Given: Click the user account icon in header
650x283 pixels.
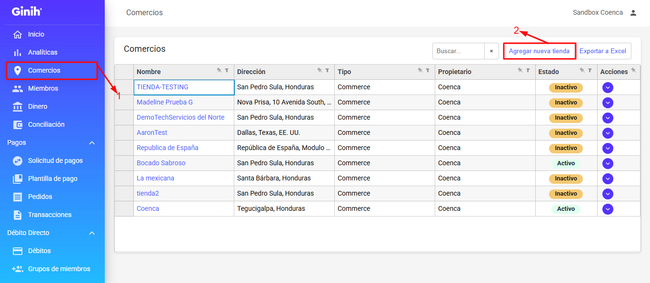Looking at the screenshot, I should pyautogui.click(x=633, y=13).
